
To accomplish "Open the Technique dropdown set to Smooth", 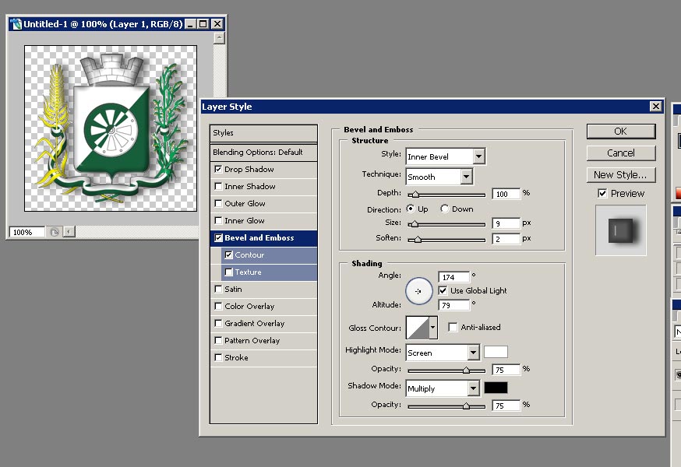I will point(466,177).
